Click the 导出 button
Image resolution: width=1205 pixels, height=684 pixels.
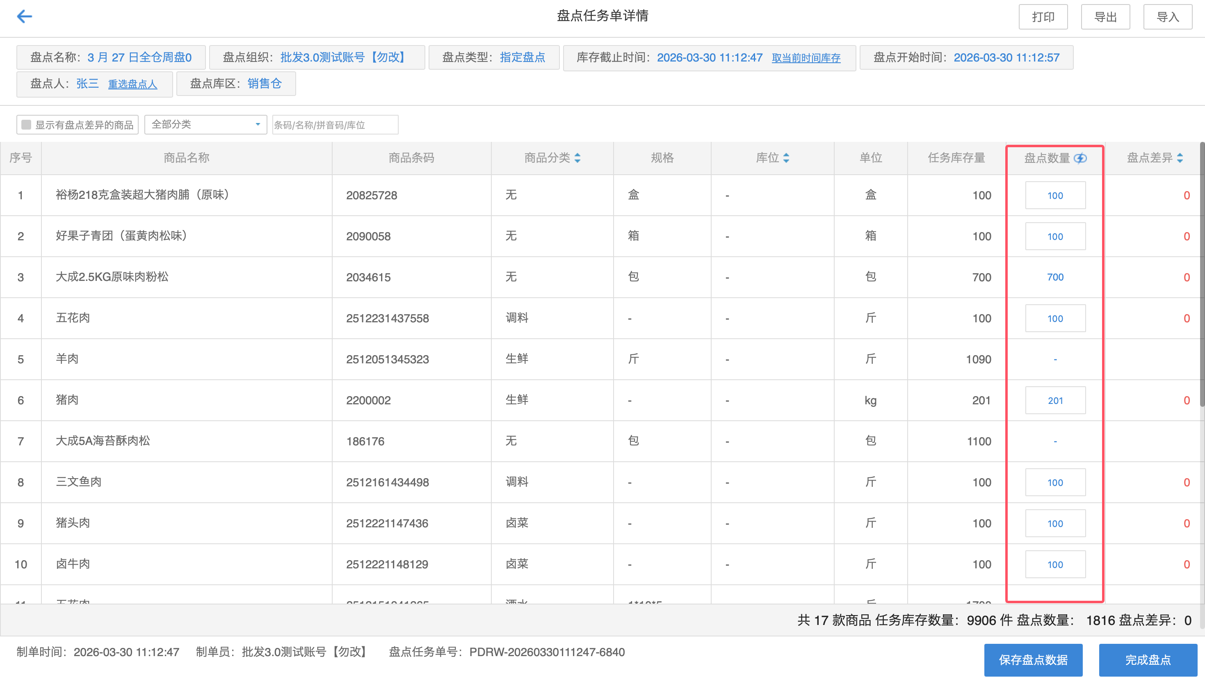pyautogui.click(x=1105, y=17)
